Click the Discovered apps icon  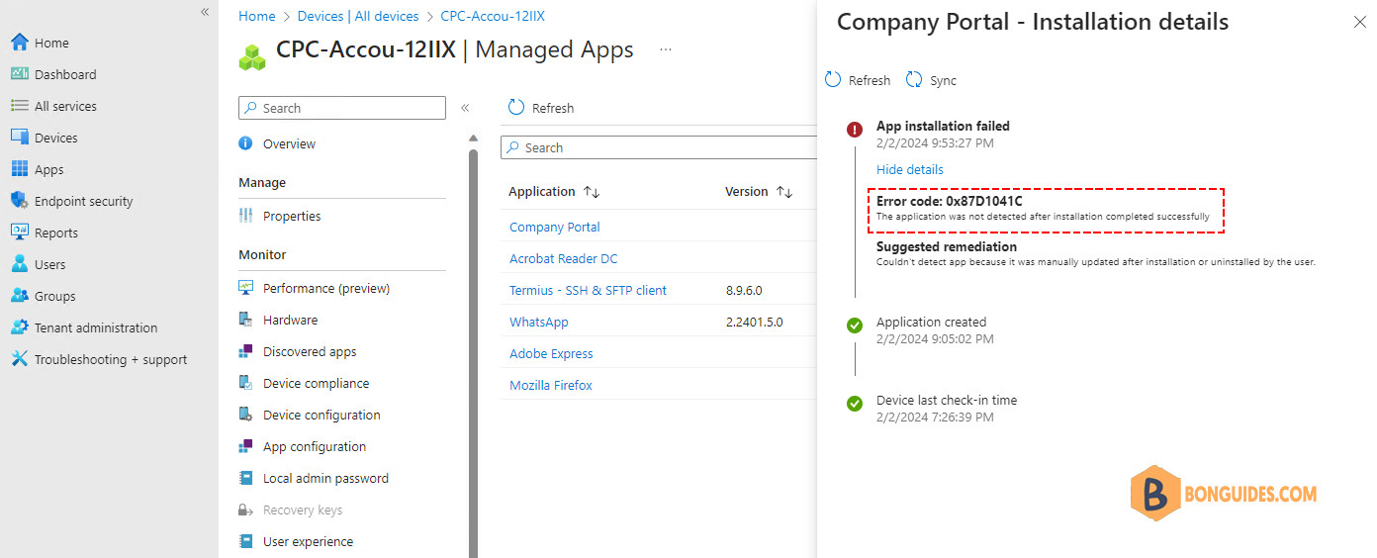[245, 351]
